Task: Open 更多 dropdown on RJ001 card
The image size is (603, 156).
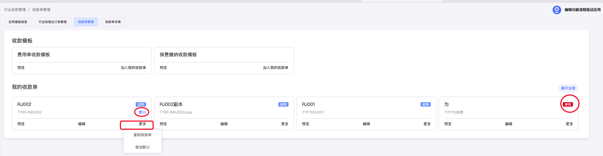Action: 427,124
